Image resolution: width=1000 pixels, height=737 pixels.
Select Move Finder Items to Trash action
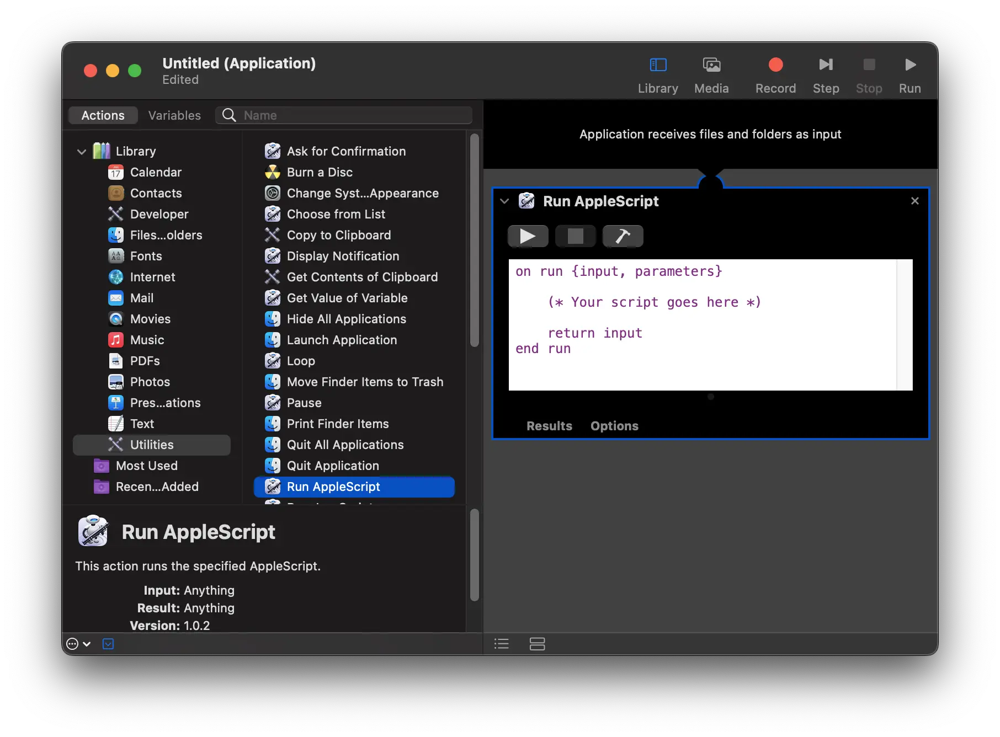(x=354, y=382)
